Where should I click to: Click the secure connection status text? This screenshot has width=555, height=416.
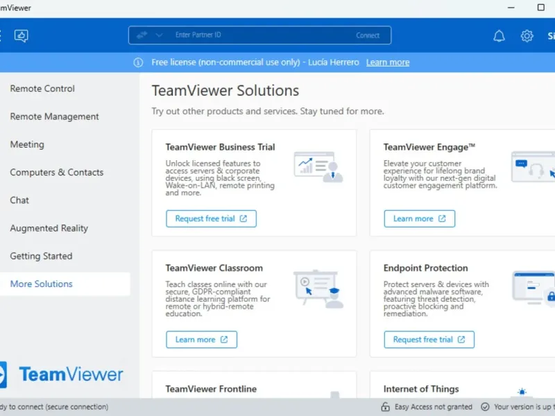point(54,407)
